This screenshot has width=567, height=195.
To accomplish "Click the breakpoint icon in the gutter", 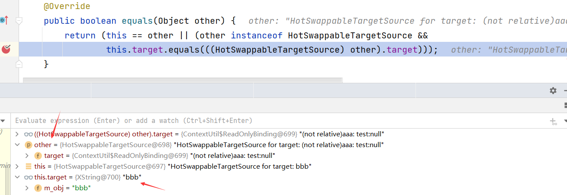I will (x=6, y=49).
